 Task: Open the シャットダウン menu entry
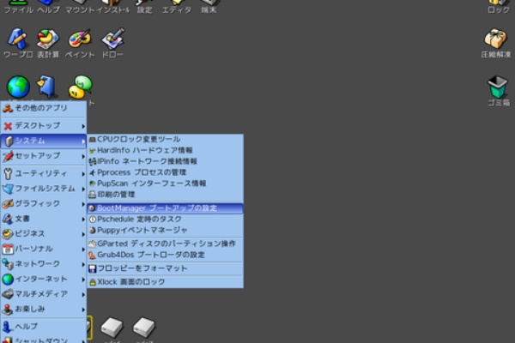[44, 339]
